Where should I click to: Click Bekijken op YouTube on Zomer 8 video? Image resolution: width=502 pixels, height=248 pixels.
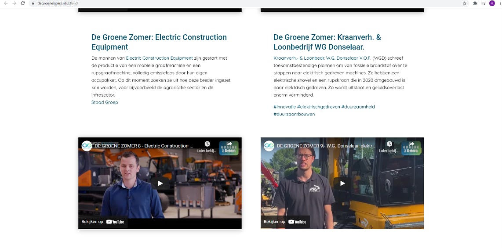(x=103, y=222)
